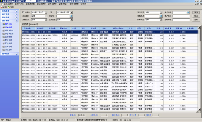Open 运输管理 in the sidebar
The height and width of the screenshot is (122, 202).
click(9, 27)
